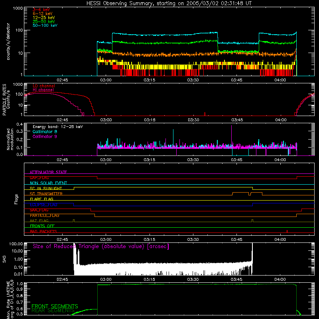Click the FRONTS_OFF flag label
This screenshot has height=319, width=319.
click(42, 226)
